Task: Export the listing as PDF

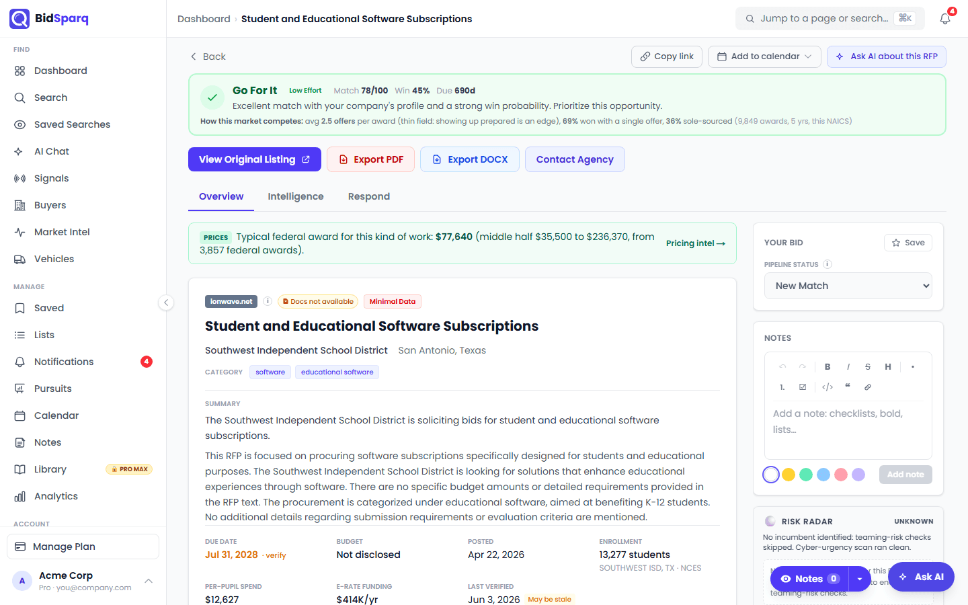Action: point(370,159)
